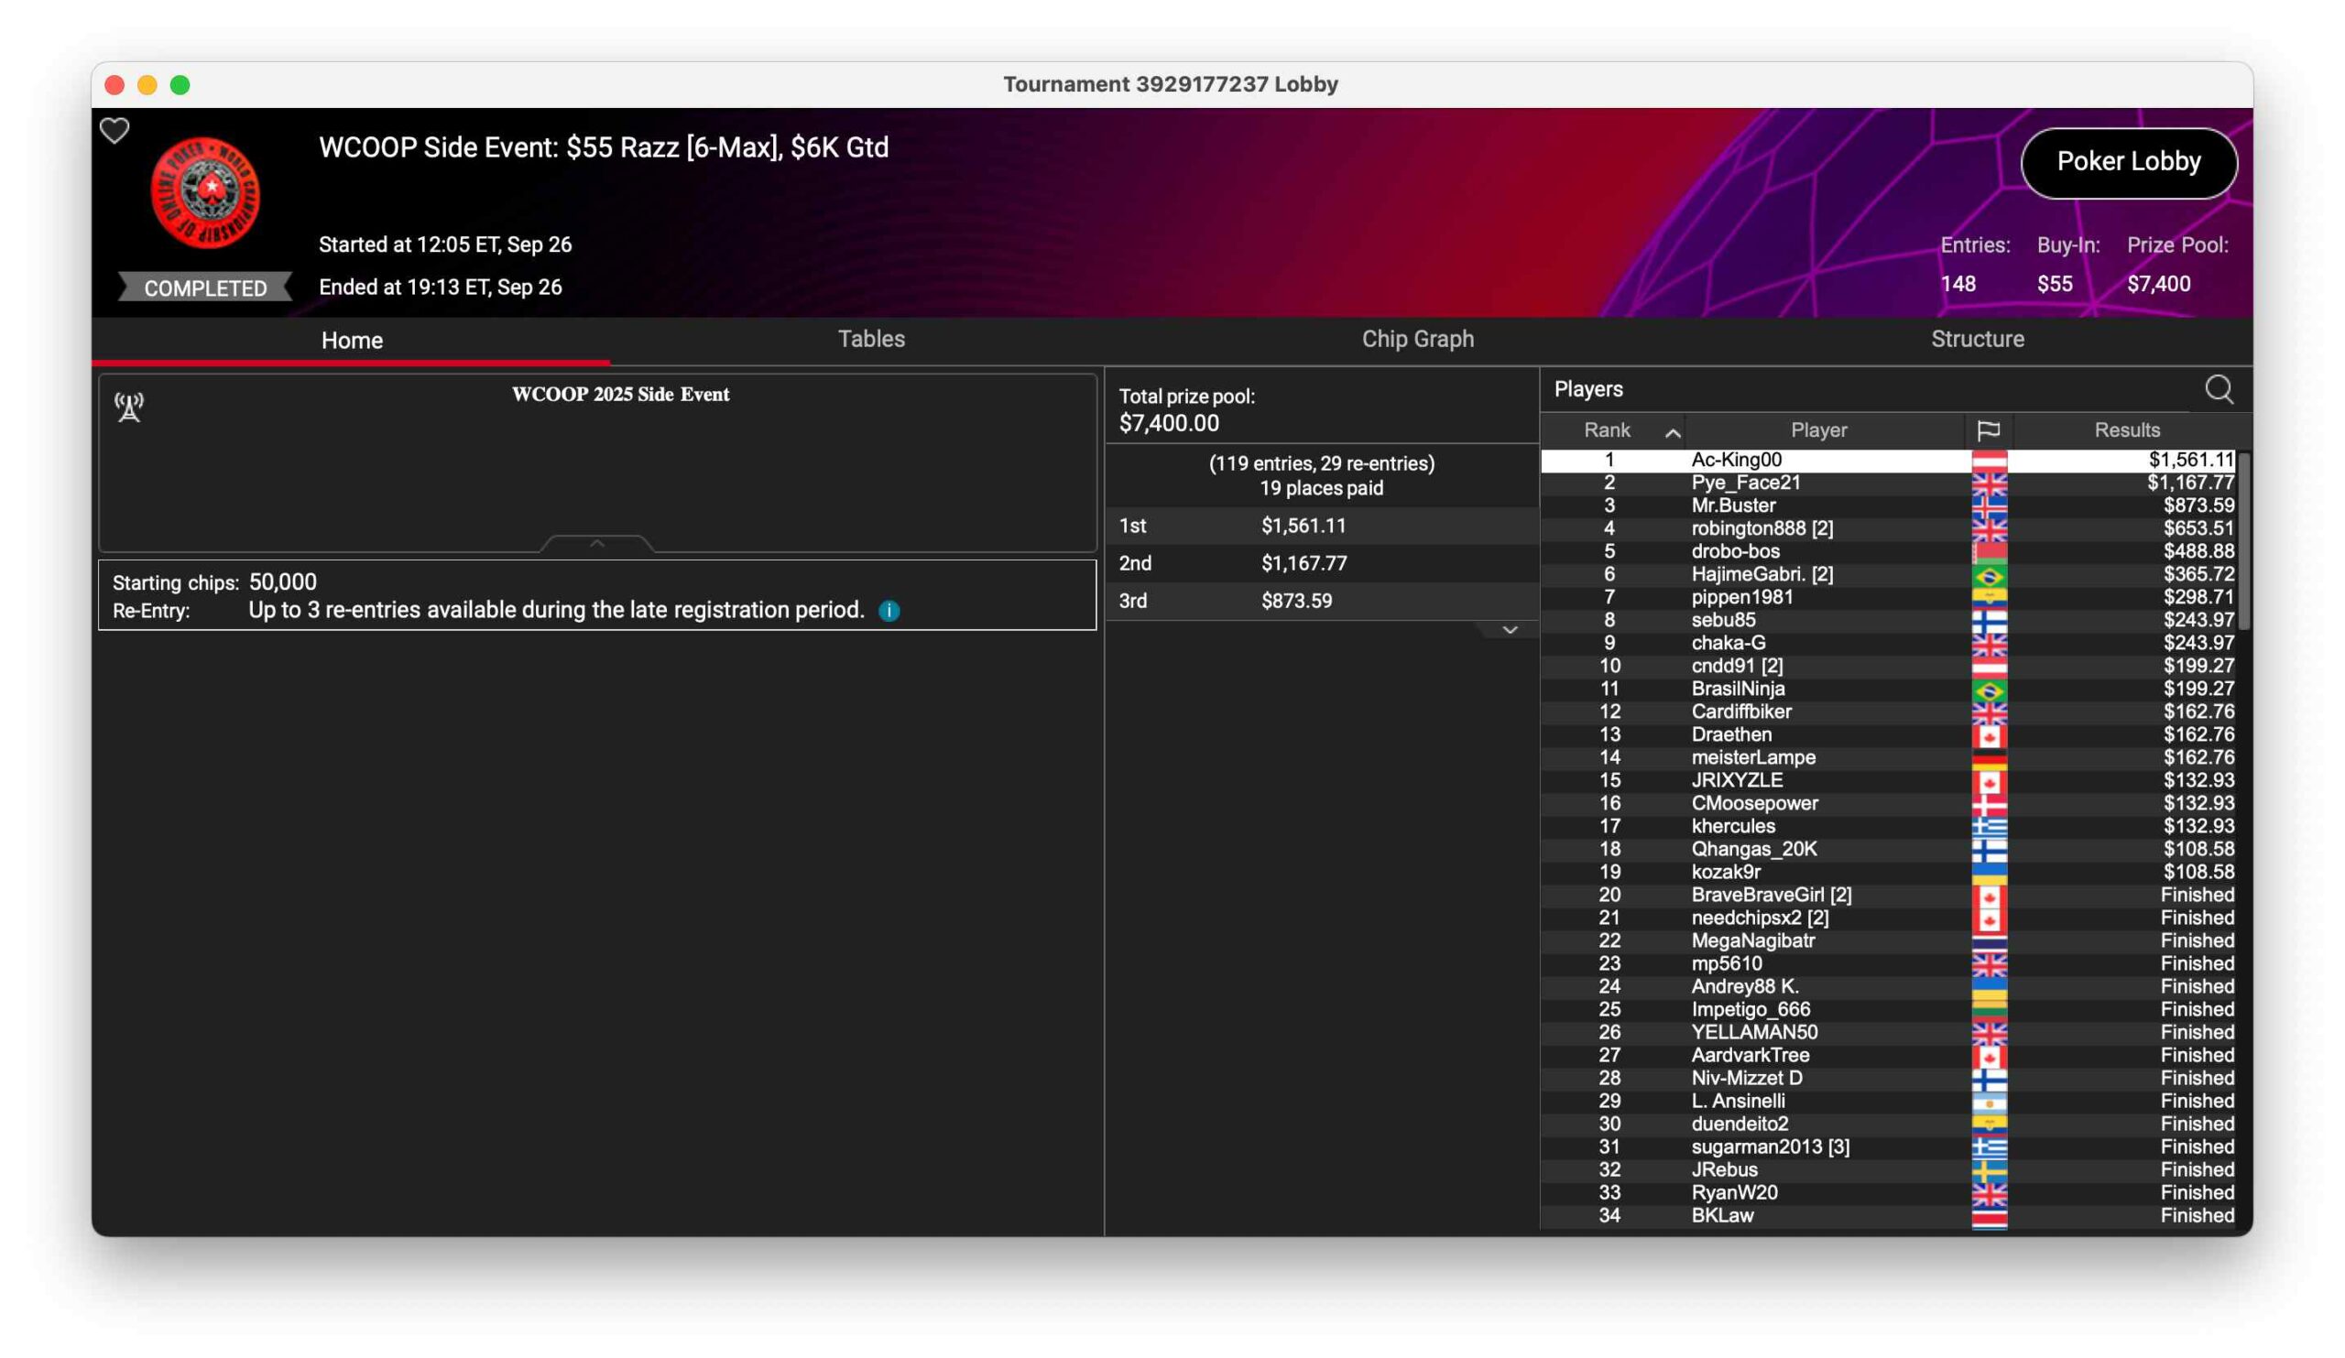2345x1358 pixels.
Task: Click the re-entry info icon
Action: pos(889,611)
